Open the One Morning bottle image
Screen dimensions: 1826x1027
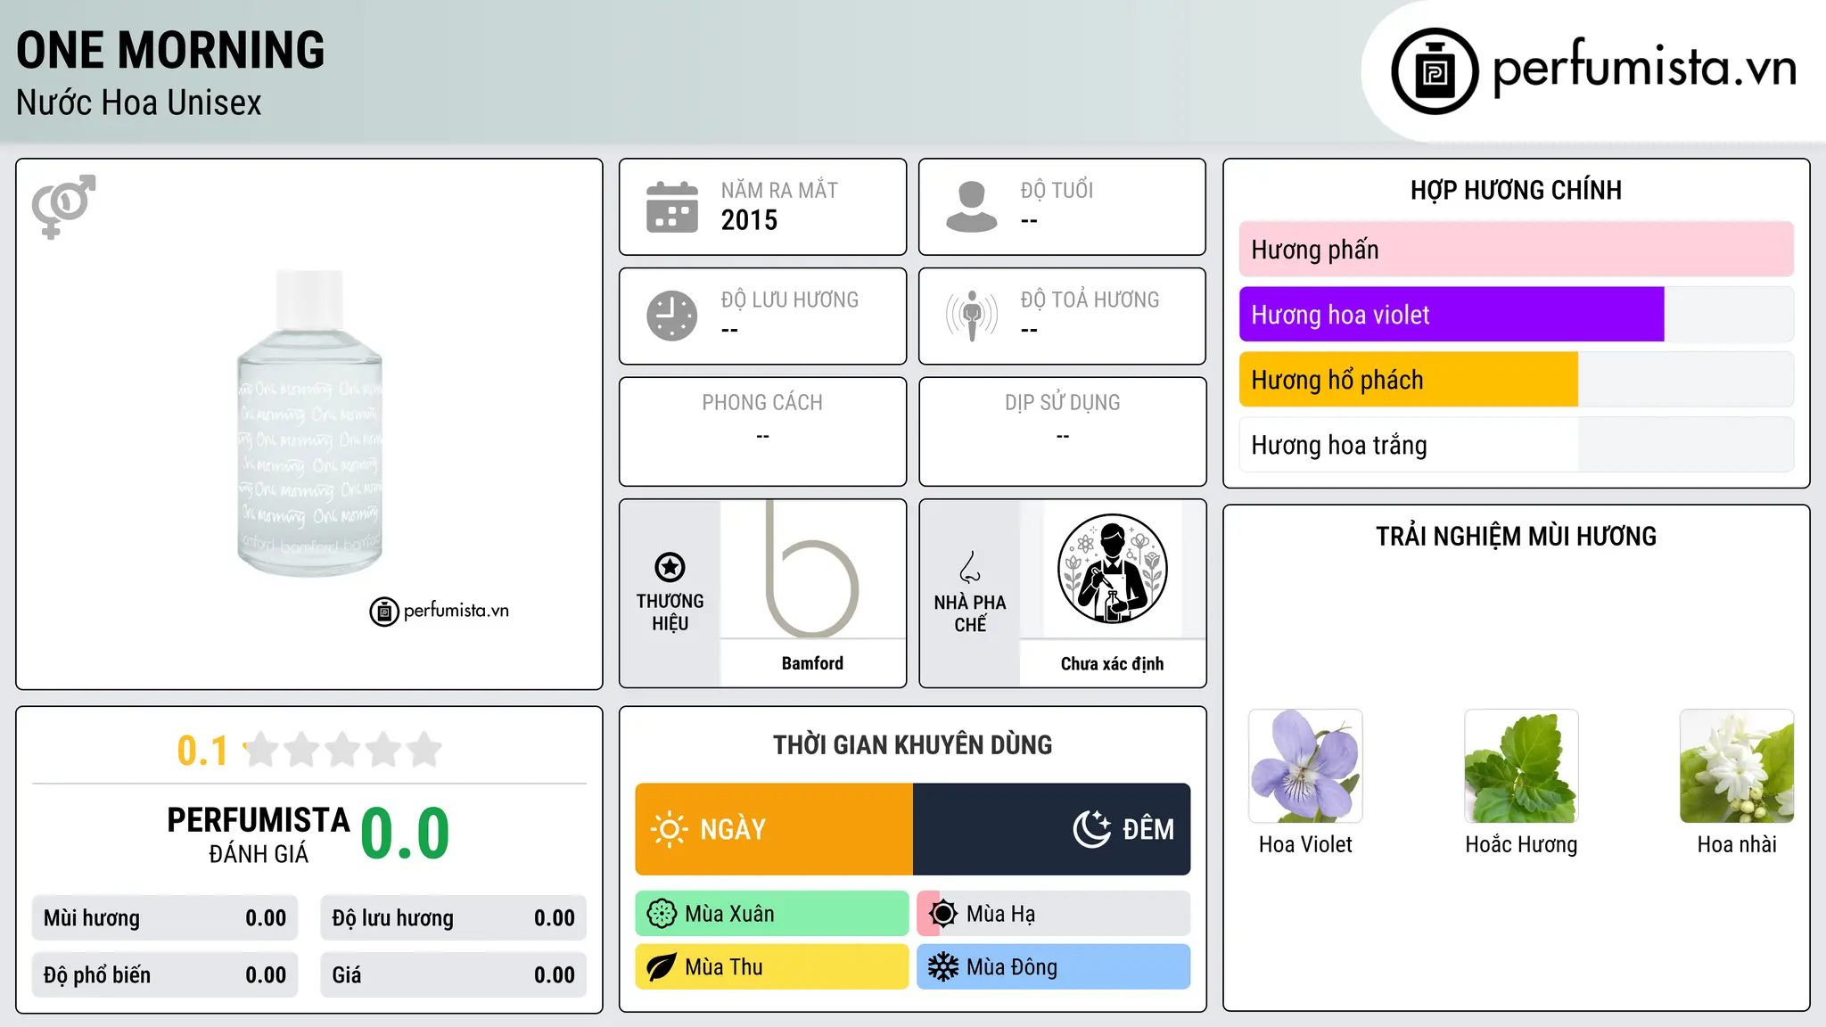pyautogui.click(x=309, y=423)
